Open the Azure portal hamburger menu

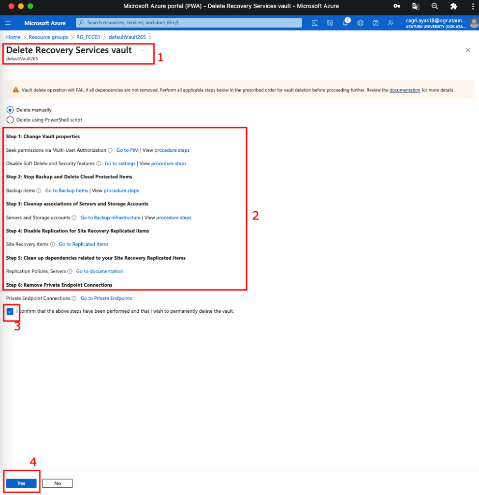(8, 23)
